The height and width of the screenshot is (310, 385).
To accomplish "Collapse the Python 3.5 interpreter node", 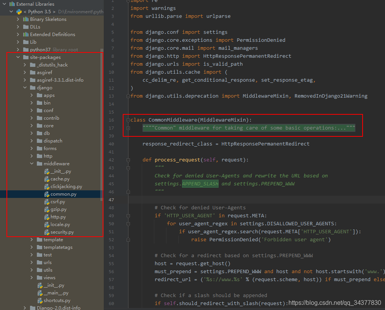I will 11,11.
